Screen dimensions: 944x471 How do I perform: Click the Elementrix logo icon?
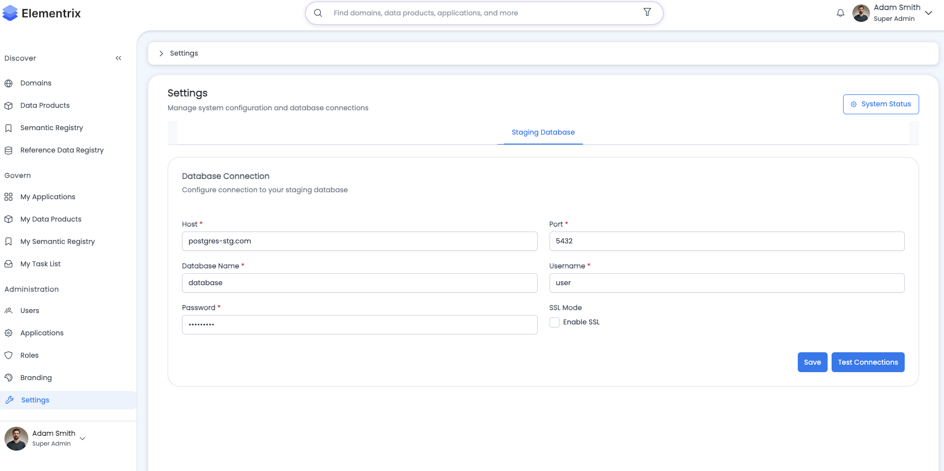10,13
